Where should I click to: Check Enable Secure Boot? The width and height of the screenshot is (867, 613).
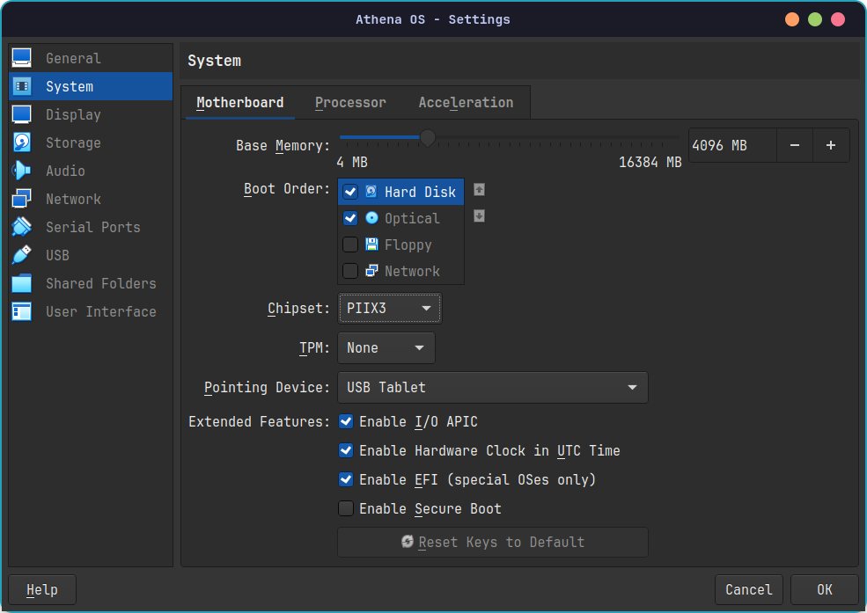tap(346, 508)
